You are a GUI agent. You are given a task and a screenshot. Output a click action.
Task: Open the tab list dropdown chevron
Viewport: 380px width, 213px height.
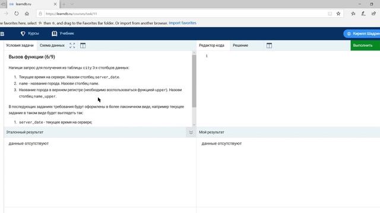point(72,4)
